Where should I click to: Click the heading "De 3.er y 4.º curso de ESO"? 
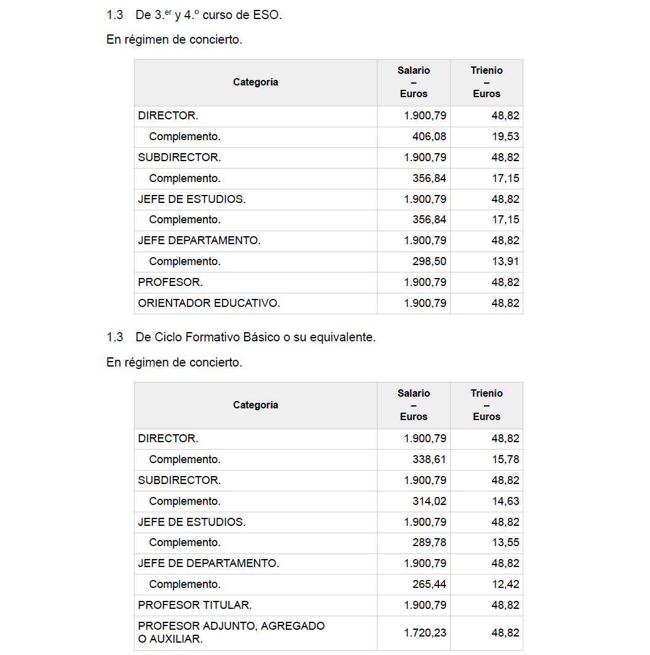point(208,15)
